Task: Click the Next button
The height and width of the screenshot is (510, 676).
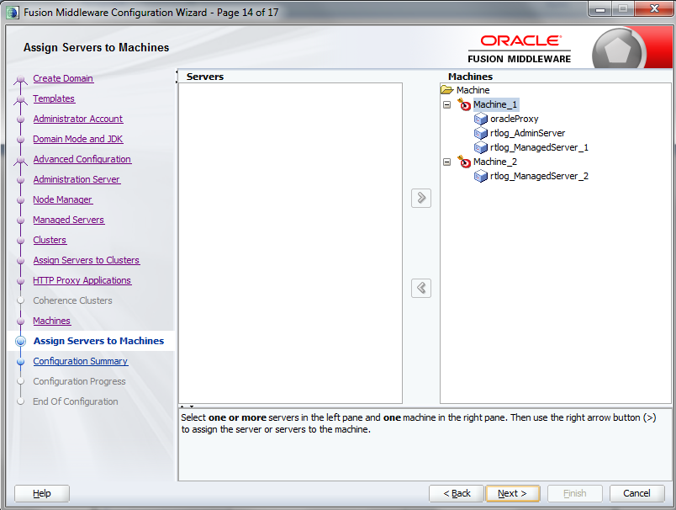Action: click(512, 493)
